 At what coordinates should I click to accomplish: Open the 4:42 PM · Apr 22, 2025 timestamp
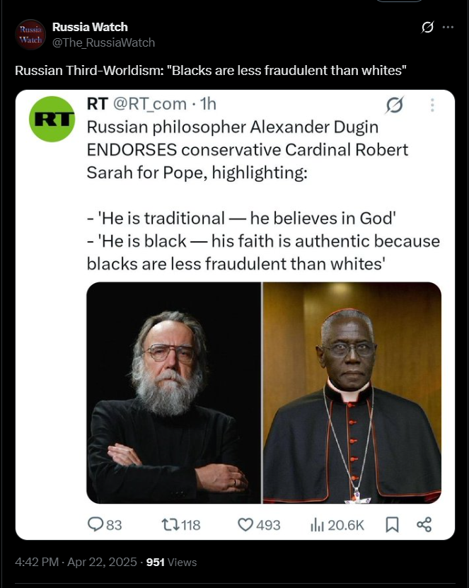click(76, 563)
